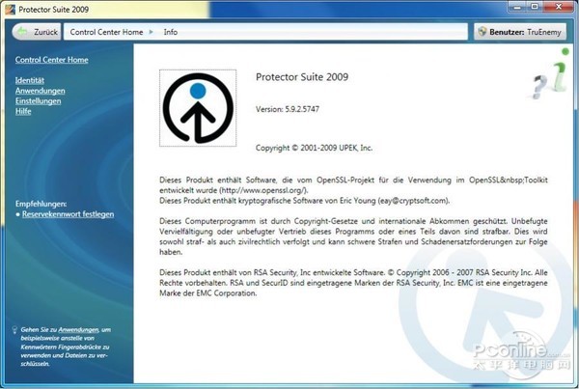Viewport: 579px width, 389px height.
Task: Click the eay@cryptsoft.com email text
Action: point(413,201)
